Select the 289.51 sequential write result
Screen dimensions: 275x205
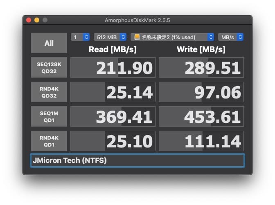coord(201,67)
